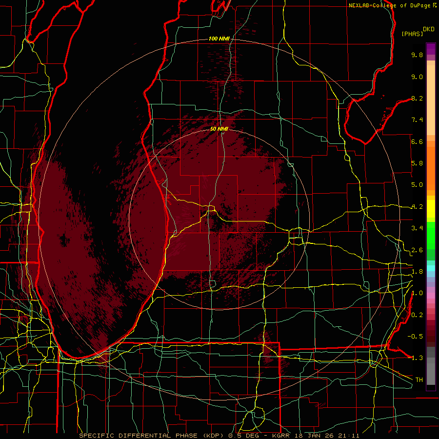Select the 4.2 scale value
Screen dimensions: 439x439
point(417,207)
